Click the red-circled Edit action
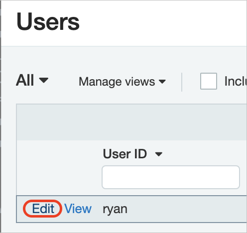The image size is (247, 233). tap(43, 209)
